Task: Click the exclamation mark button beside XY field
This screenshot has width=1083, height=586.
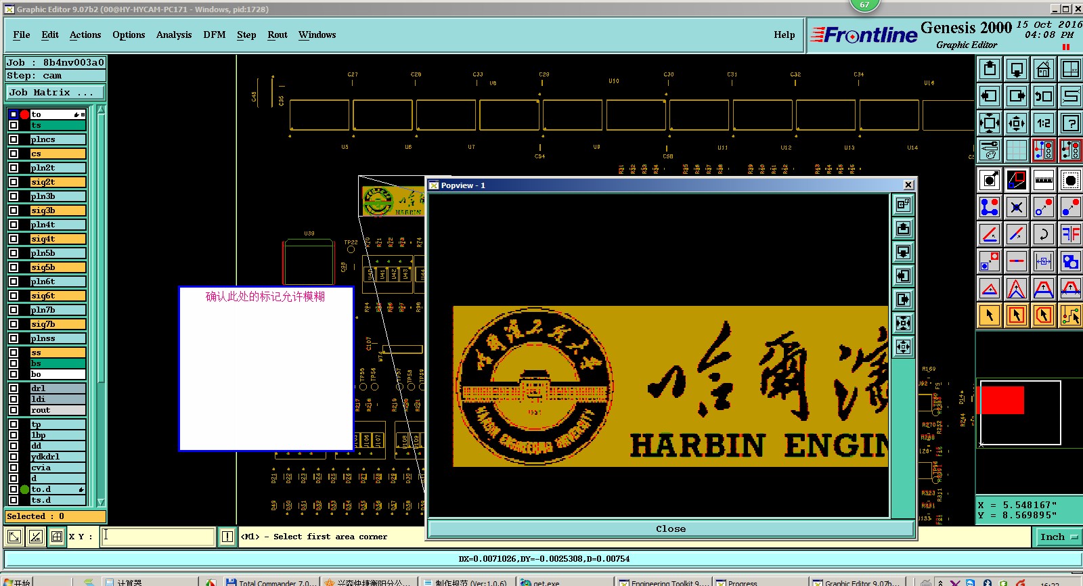Action: tap(227, 537)
